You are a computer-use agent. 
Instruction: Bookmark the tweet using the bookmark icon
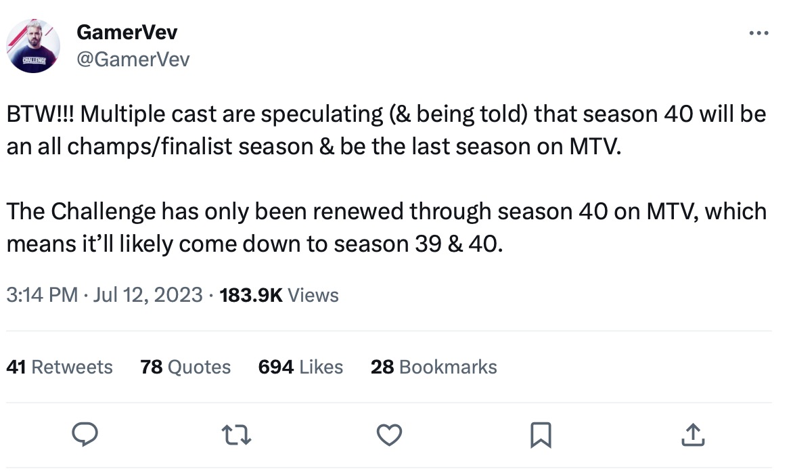[540, 435]
